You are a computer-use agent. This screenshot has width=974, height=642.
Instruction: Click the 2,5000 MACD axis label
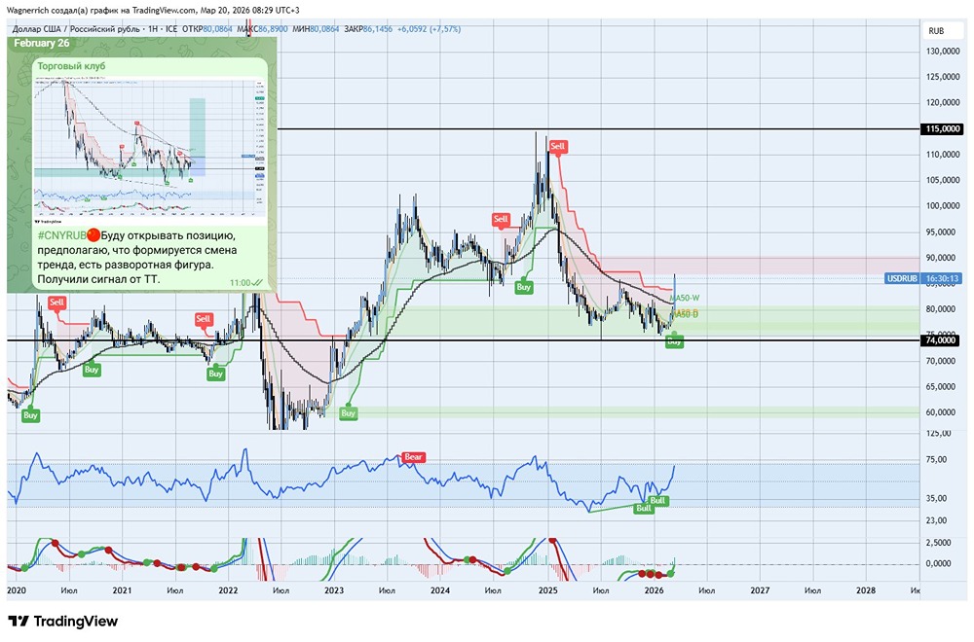click(x=938, y=542)
